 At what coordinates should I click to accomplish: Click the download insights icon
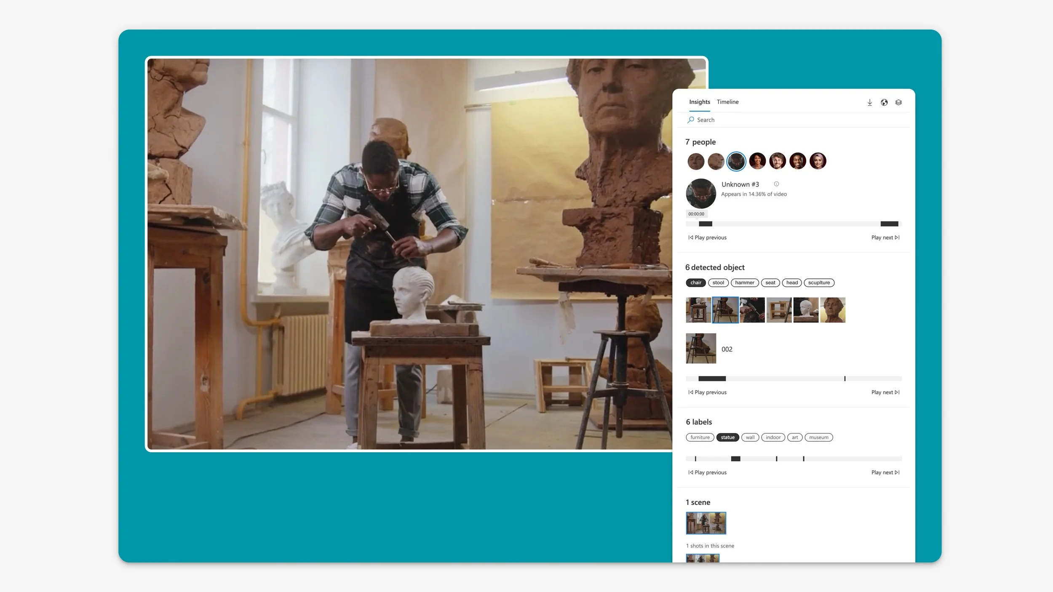click(x=869, y=102)
